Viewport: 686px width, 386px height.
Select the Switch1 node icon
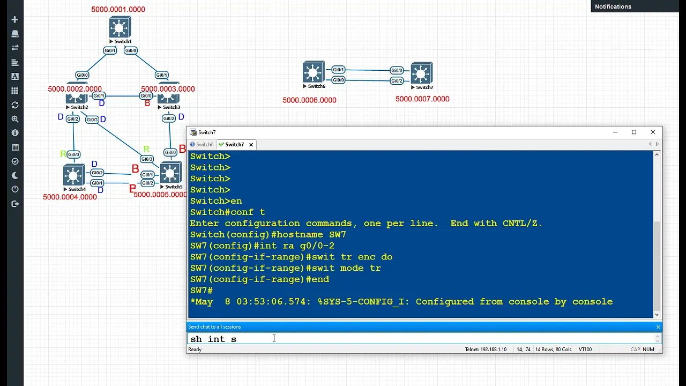(x=120, y=27)
